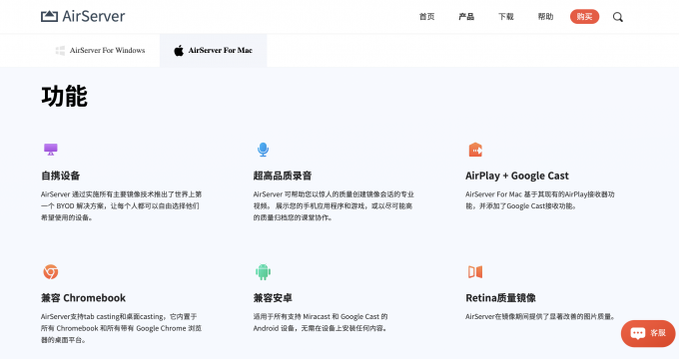Click the 功能 page title

pos(65,96)
